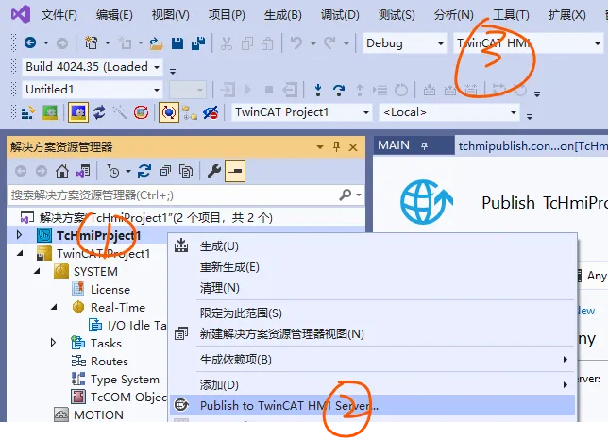Open the 工具(T) menu

click(x=511, y=15)
